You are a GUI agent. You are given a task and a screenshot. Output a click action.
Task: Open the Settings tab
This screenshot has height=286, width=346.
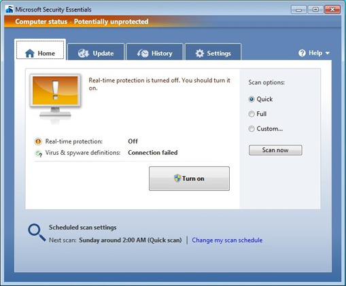click(213, 52)
